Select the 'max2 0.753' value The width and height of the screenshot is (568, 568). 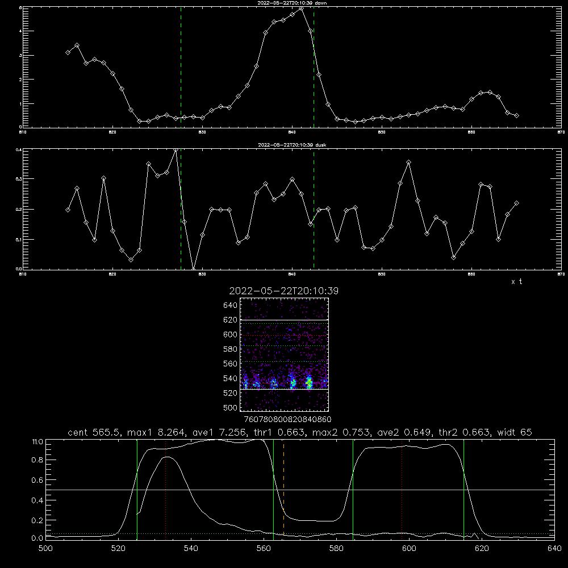coord(340,432)
